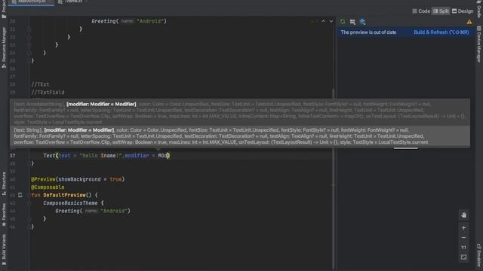Click 'The preview is out of date' message
483x271 pixels.
point(368,32)
